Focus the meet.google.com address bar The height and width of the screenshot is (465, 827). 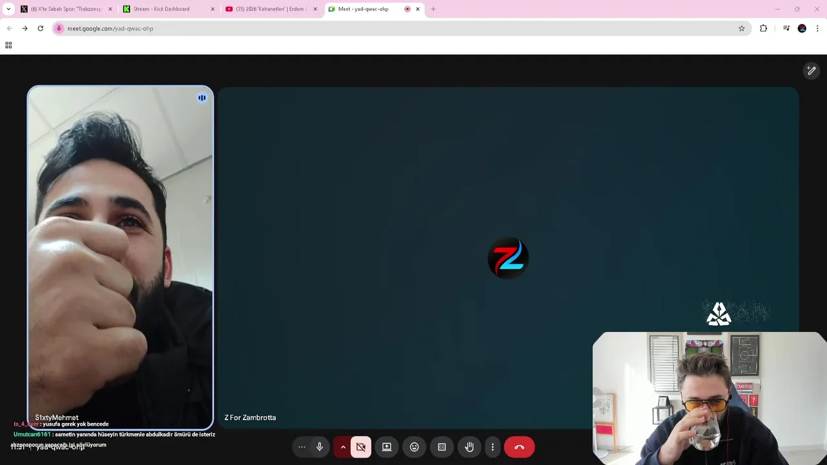coord(401,28)
